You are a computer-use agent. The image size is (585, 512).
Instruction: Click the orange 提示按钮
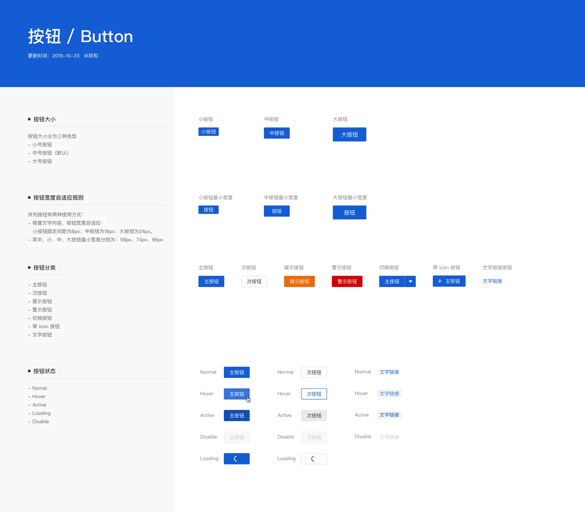299,281
